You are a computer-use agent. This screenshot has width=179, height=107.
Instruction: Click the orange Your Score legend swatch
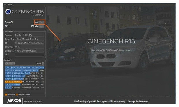[6, 95]
